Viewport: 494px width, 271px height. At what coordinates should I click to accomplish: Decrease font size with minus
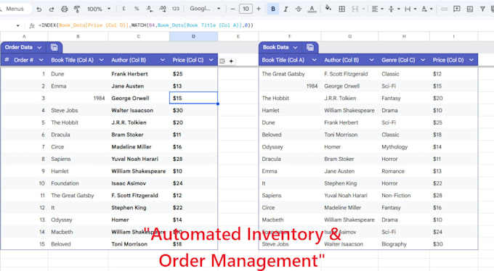[232, 9]
